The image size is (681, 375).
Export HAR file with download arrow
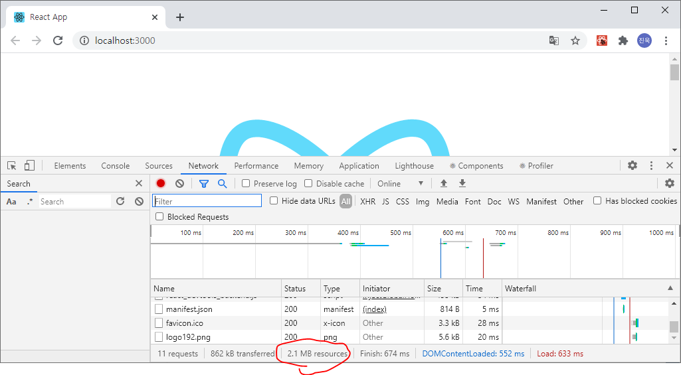(462, 183)
